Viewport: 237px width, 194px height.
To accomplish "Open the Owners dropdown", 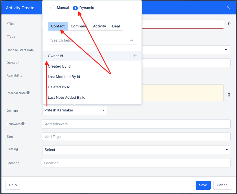I will point(75,110).
